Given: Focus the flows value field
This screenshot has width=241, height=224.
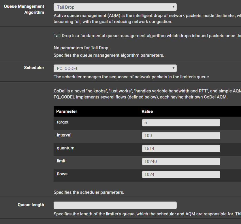Looking at the screenshot, I should click(x=181, y=174).
